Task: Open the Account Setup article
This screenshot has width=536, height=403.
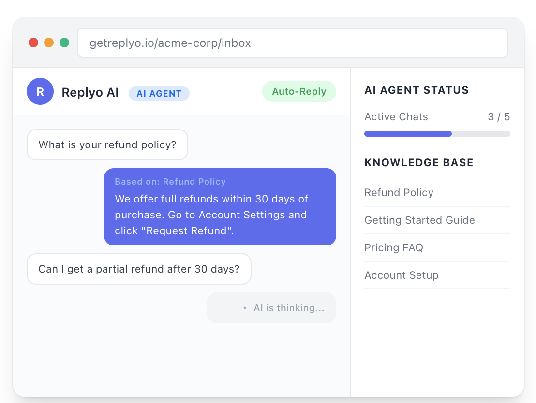Action: (402, 275)
